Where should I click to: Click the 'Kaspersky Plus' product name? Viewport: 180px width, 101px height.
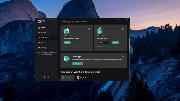pyautogui.click(x=41, y=22)
